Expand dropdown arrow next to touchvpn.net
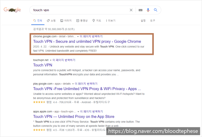The height and width of the screenshot is (137, 202). [51, 60]
